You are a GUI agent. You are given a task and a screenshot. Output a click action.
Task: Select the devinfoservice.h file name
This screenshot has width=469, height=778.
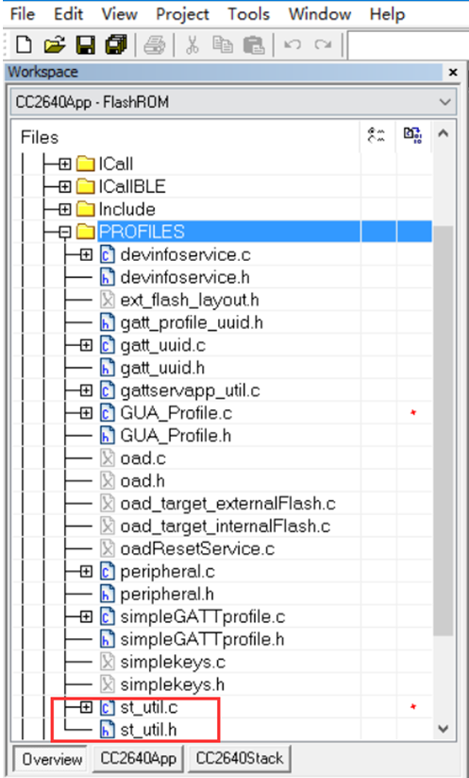185,277
